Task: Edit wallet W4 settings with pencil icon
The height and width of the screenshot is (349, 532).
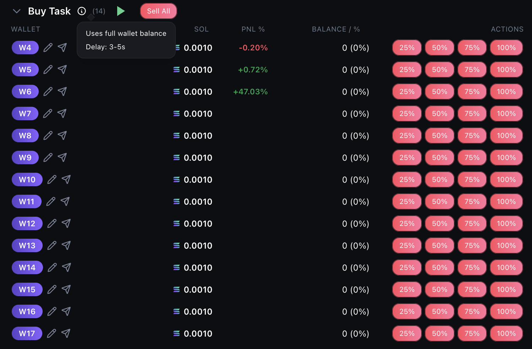Action: point(48,47)
